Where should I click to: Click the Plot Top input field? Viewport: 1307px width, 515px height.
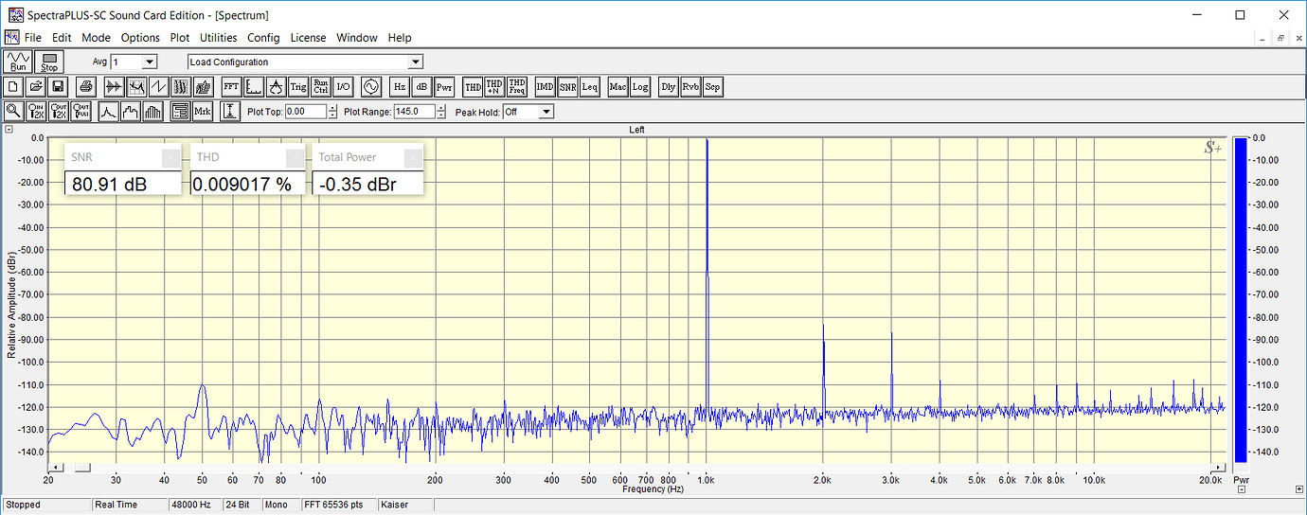305,112
